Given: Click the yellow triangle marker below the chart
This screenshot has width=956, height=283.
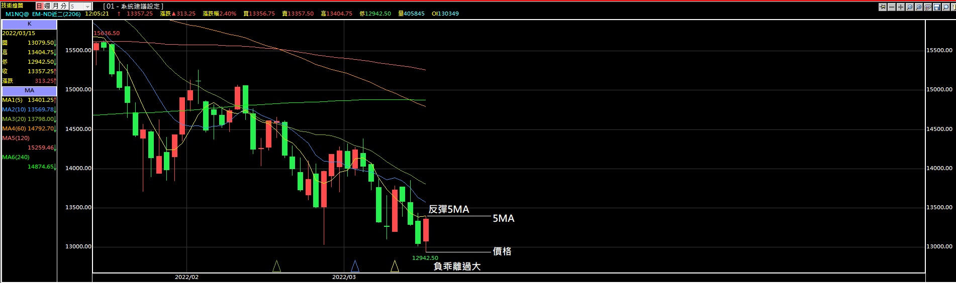Looking at the screenshot, I should point(395,266).
